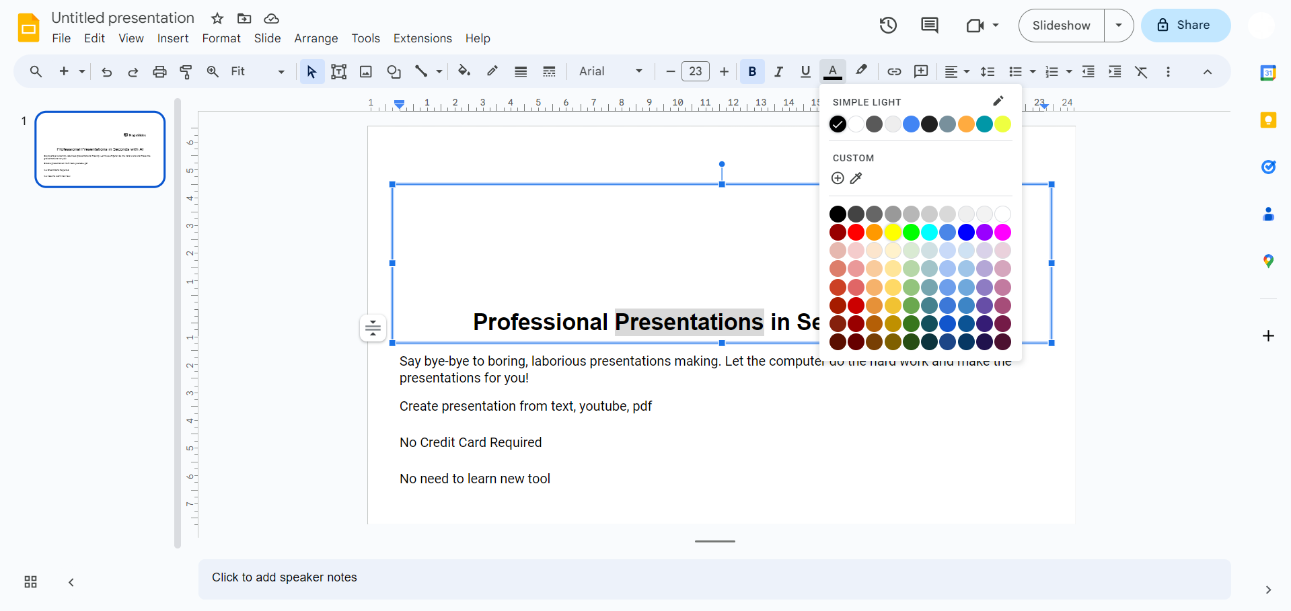The width and height of the screenshot is (1291, 611).
Task: Click the eyedropper in Custom section
Action: coord(856,178)
